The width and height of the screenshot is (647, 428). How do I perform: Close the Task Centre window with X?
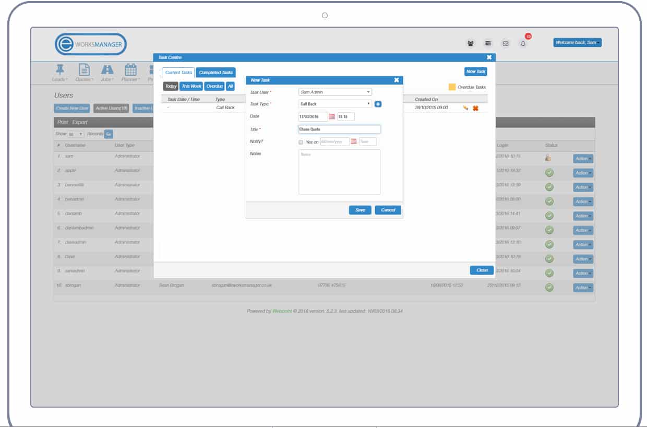click(489, 57)
